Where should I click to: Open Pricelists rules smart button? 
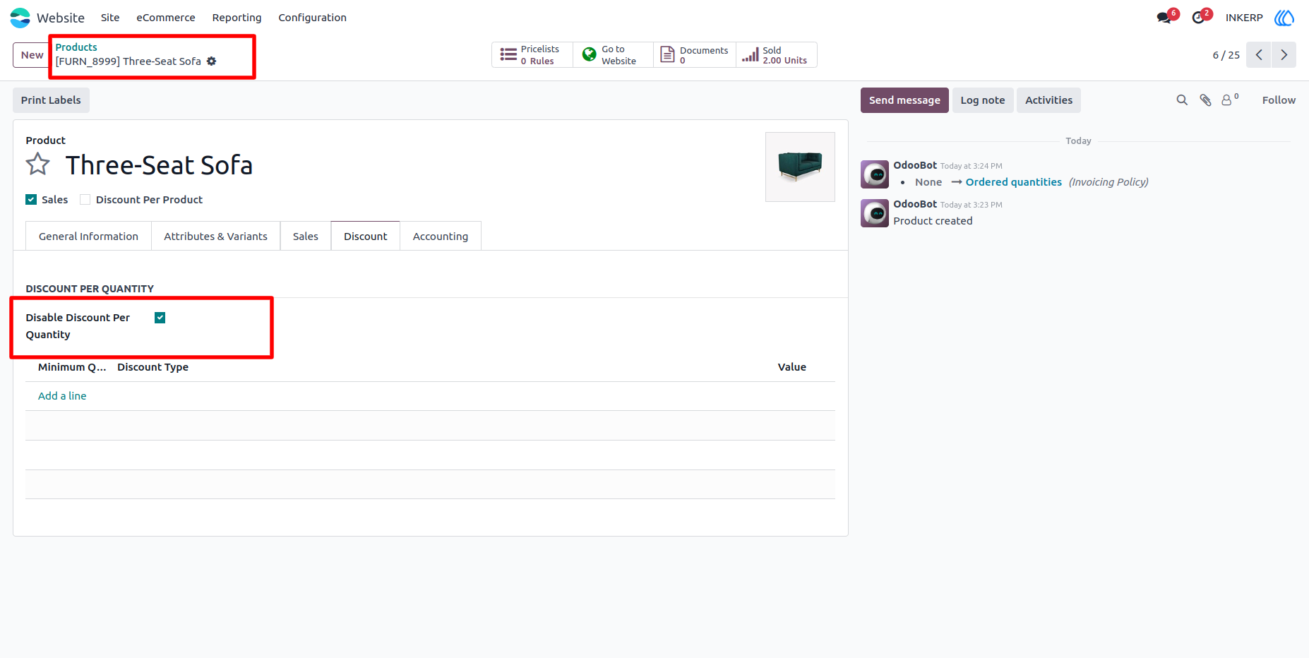coord(532,55)
